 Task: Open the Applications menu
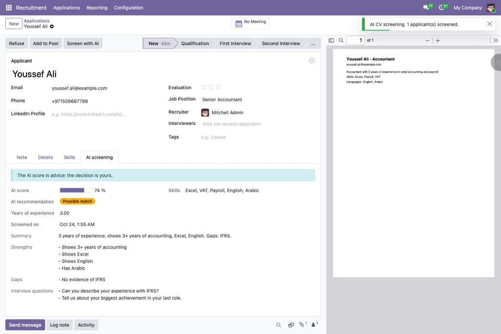coord(66,8)
